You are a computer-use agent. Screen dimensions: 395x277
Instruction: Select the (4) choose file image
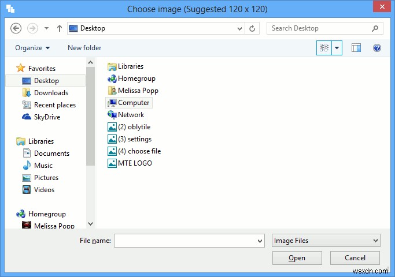pos(134,151)
